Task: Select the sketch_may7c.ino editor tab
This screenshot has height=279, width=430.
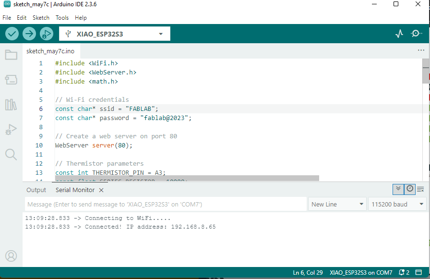Action: coord(50,51)
